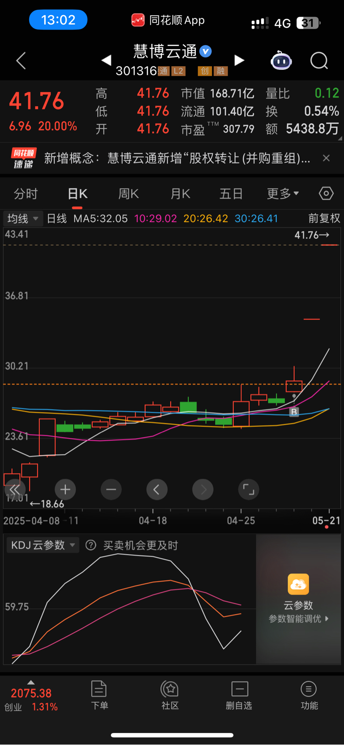Tap the 20.00% change percentage
The image size is (344, 745).
point(58,126)
